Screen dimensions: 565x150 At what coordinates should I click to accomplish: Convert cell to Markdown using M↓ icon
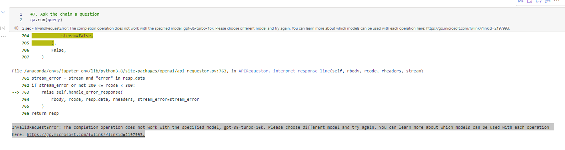pos(521,1)
